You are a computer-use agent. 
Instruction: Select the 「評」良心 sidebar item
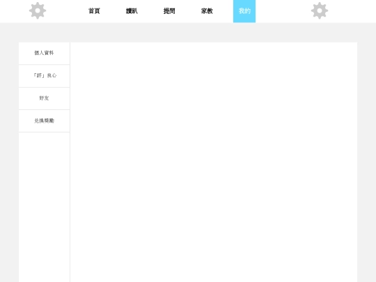pos(45,76)
